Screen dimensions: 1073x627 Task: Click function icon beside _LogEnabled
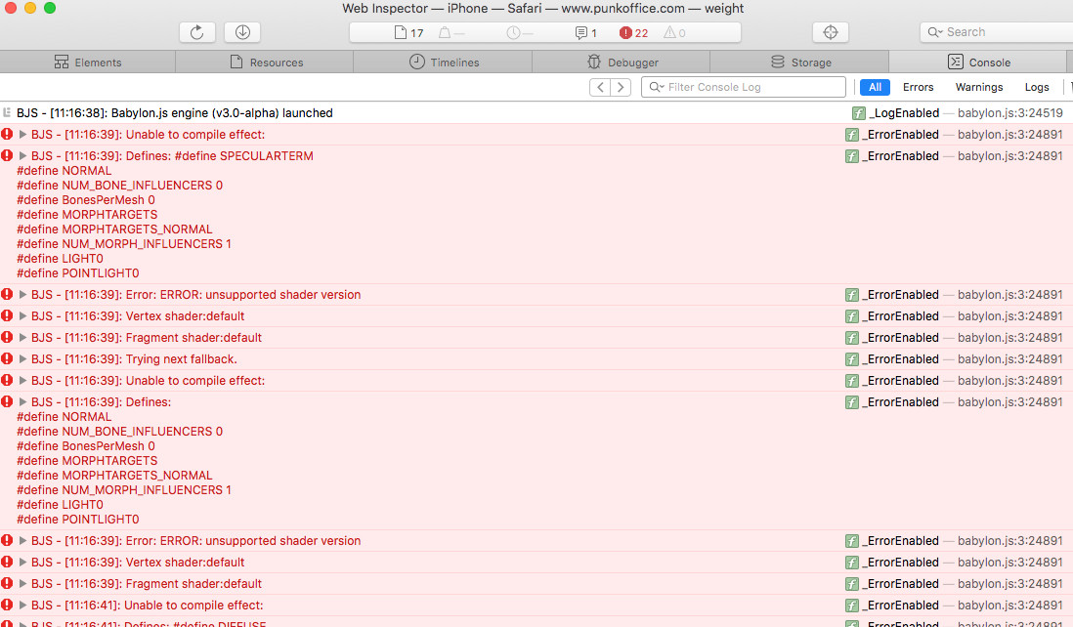click(x=858, y=113)
